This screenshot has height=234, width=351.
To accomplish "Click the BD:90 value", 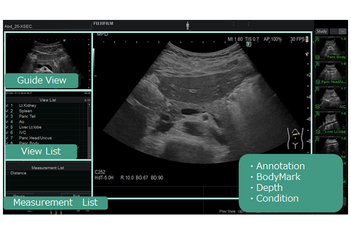I will pyautogui.click(x=157, y=178).
